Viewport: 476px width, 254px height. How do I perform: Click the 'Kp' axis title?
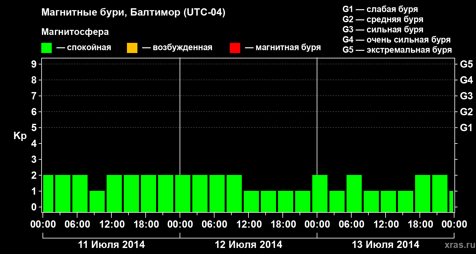[20, 136]
